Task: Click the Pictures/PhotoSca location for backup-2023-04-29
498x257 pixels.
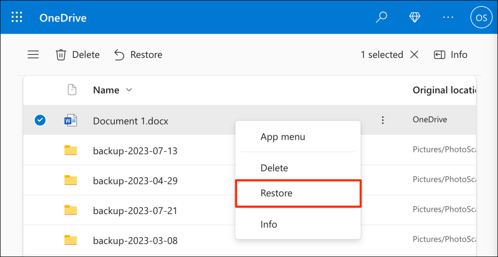Action: (x=445, y=180)
